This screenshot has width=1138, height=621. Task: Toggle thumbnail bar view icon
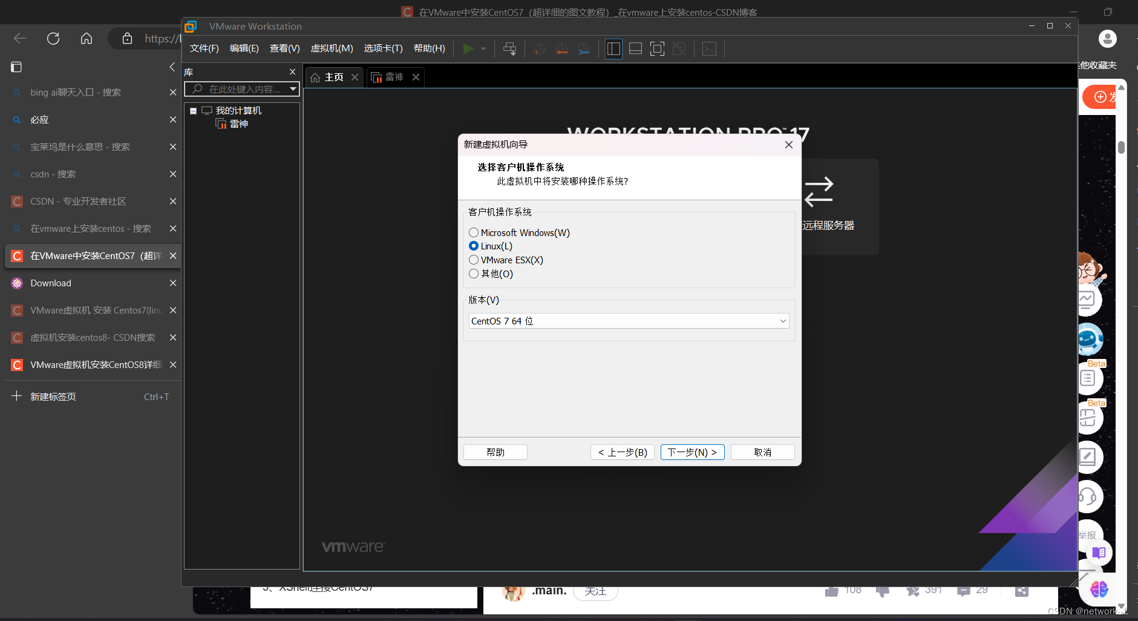(x=635, y=49)
